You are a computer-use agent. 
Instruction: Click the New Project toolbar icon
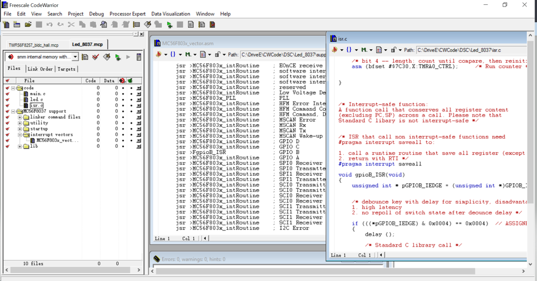[17, 25]
